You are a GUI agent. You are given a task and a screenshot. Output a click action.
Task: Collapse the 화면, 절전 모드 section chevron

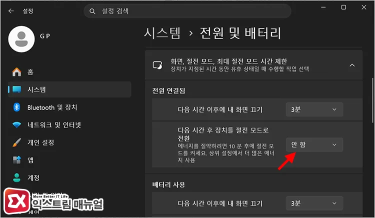pyautogui.click(x=352, y=65)
